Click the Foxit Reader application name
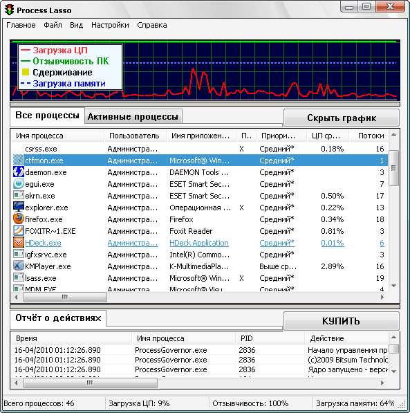The image size is (410, 413). tap(191, 231)
